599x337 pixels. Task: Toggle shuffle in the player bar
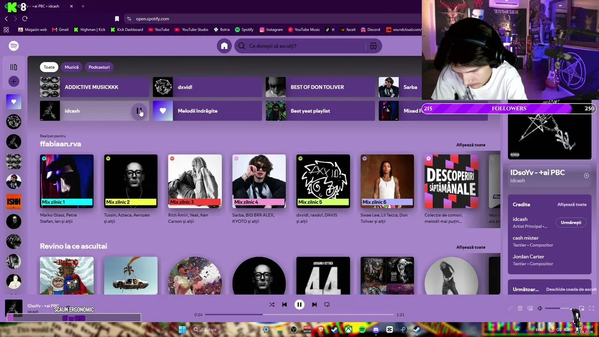click(x=272, y=304)
